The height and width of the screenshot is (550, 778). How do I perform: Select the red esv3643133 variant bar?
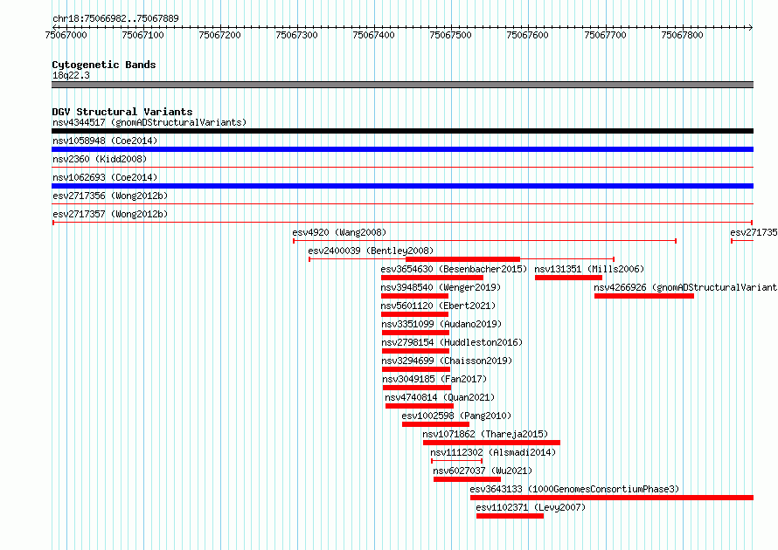tap(612, 498)
